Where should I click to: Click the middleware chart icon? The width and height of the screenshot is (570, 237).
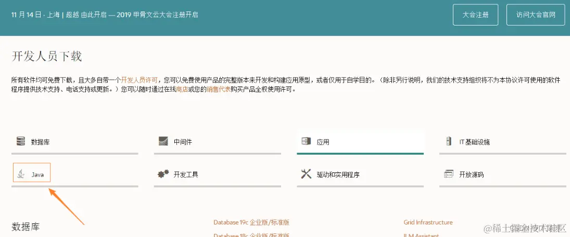point(163,141)
